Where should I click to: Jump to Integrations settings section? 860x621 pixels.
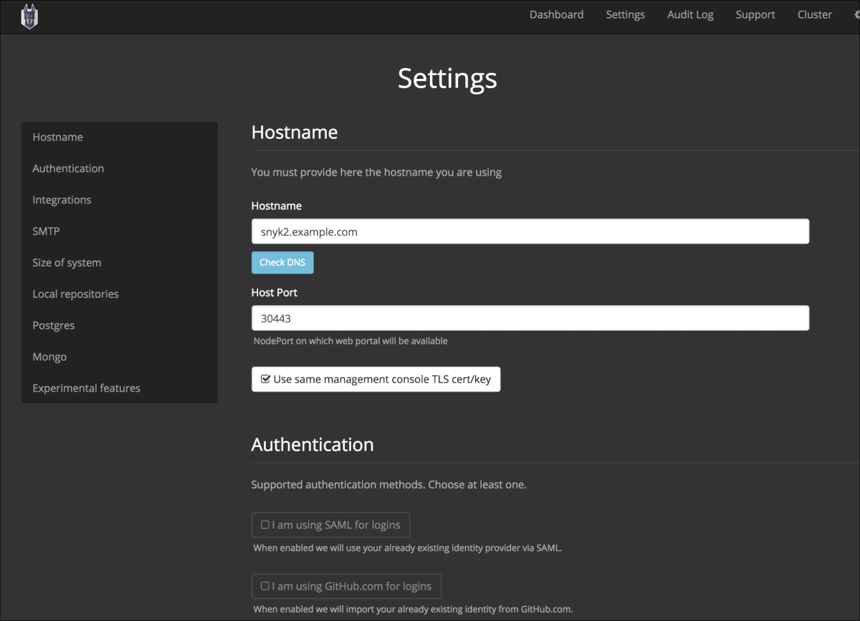(x=120, y=200)
